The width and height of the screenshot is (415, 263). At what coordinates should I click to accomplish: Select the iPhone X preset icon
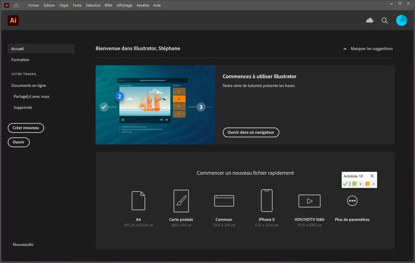pos(267,201)
